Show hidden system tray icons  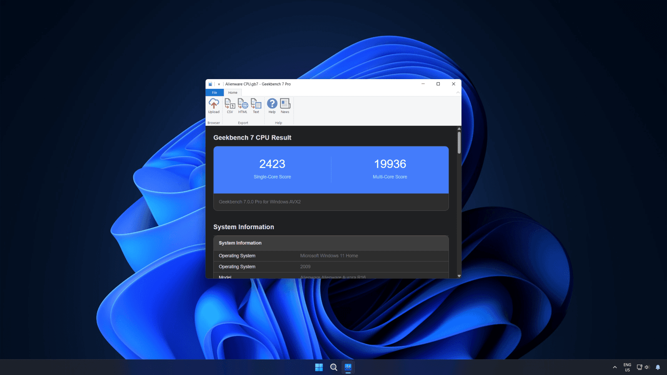pyautogui.click(x=614, y=367)
